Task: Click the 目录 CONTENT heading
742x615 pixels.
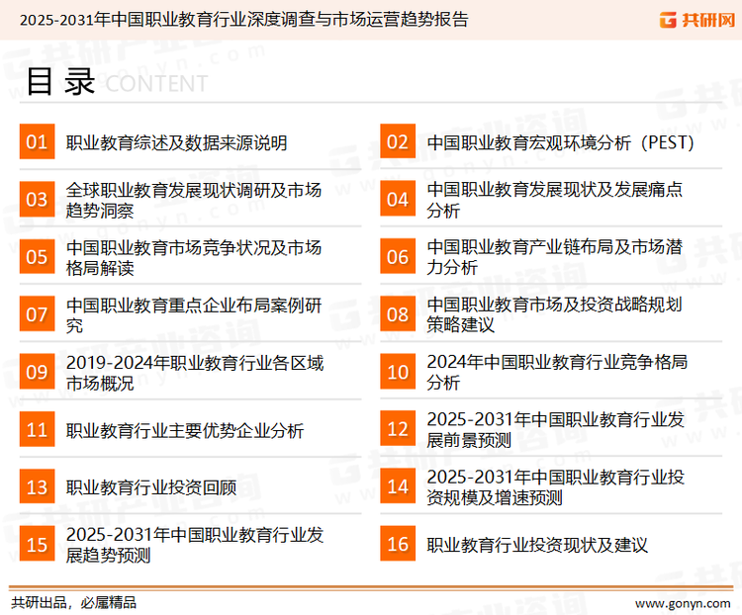Action: 116,83
